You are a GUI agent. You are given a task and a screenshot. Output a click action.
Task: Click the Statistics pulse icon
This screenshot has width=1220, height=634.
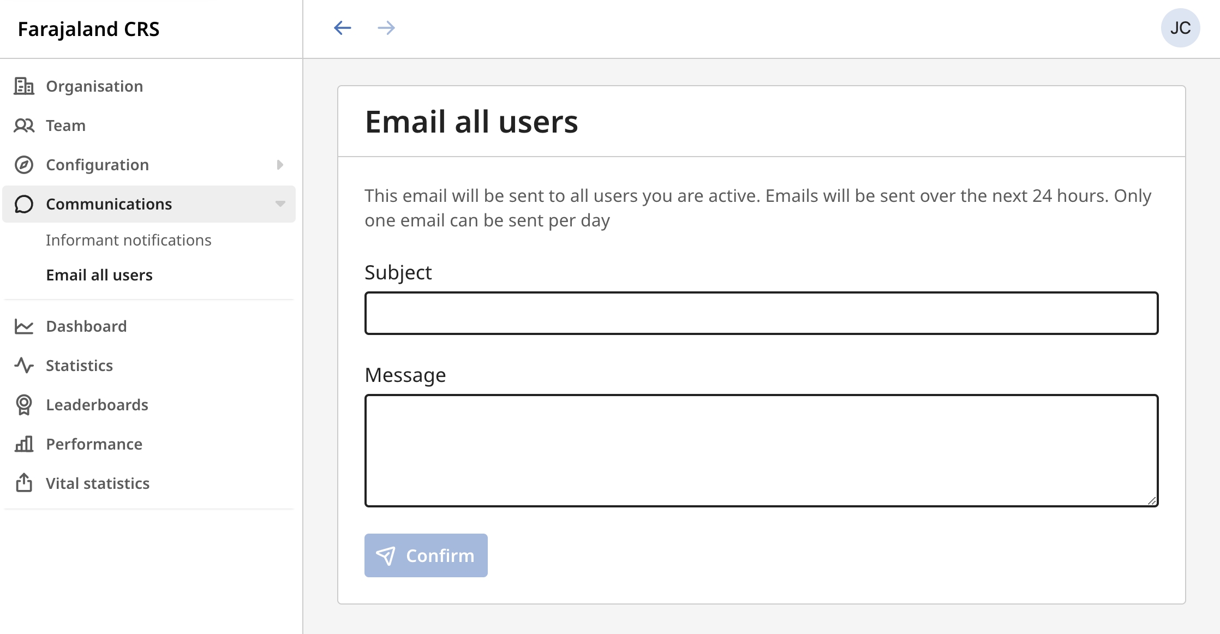[24, 366]
